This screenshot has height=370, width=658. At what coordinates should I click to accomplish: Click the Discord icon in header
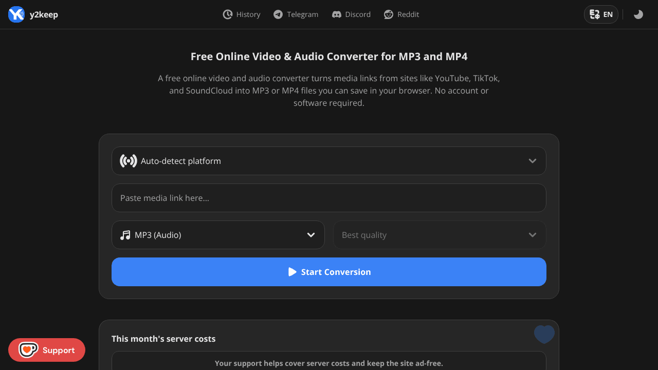click(x=337, y=14)
